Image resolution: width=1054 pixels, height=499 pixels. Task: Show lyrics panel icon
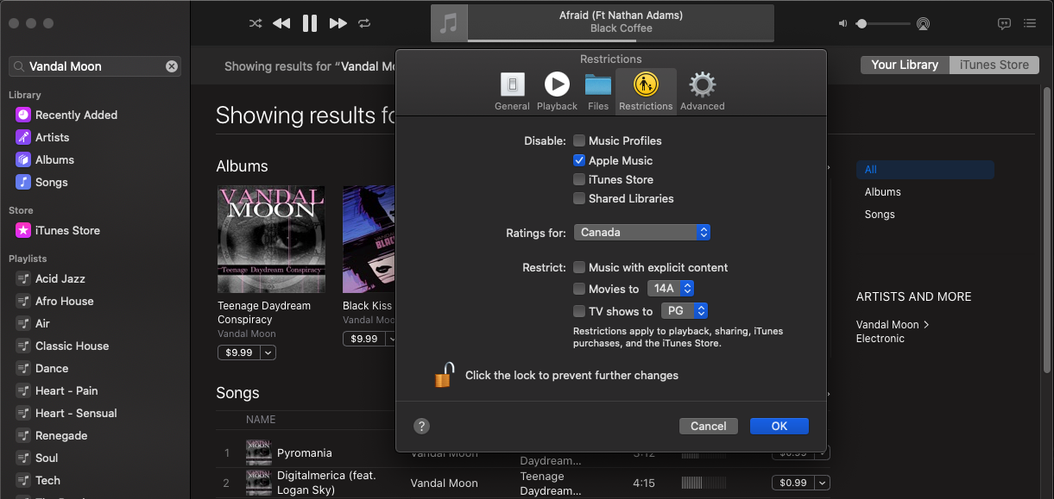coord(1004,23)
